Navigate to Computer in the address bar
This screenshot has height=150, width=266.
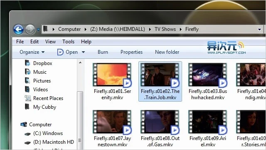tap(69, 29)
